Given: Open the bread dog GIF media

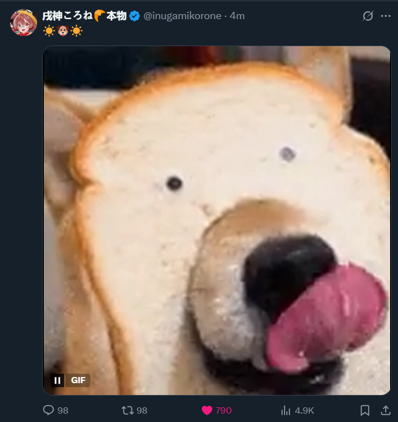Looking at the screenshot, I should [x=217, y=221].
